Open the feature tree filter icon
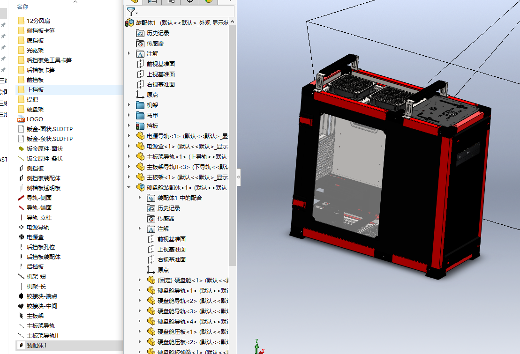Image resolution: width=520 pixels, height=354 pixels. click(x=131, y=12)
